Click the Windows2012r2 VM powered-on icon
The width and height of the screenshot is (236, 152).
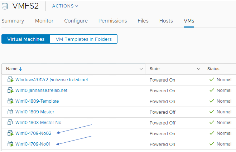coord(10,80)
